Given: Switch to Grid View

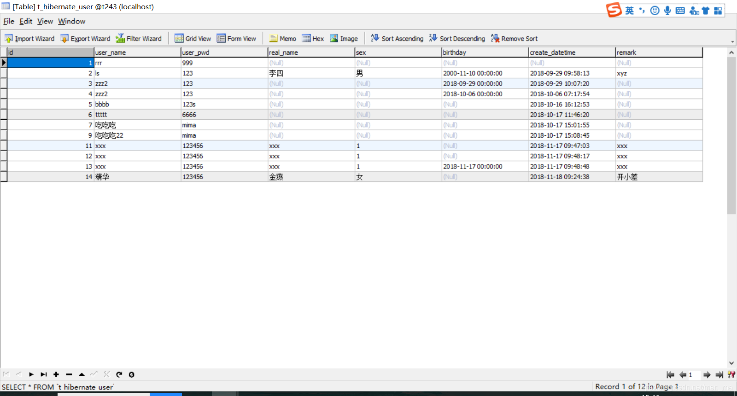Looking at the screenshot, I should pos(193,39).
